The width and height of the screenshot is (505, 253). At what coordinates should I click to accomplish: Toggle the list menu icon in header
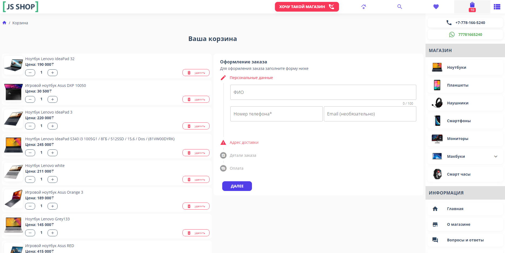[497, 7]
